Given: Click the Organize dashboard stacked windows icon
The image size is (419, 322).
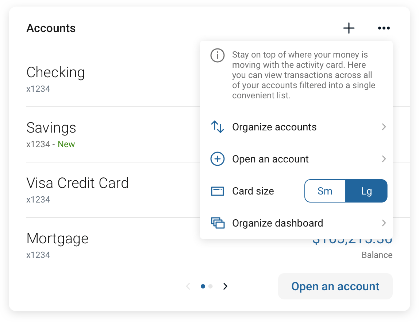Looking at the screenshot, I should pyautogui.click(x=218, y=223).
